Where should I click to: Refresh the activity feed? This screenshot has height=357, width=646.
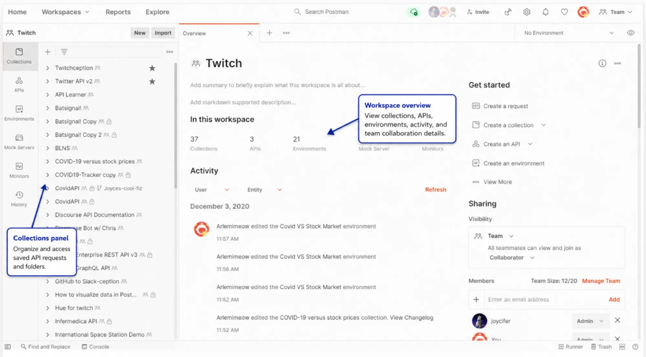coord(435,190)
